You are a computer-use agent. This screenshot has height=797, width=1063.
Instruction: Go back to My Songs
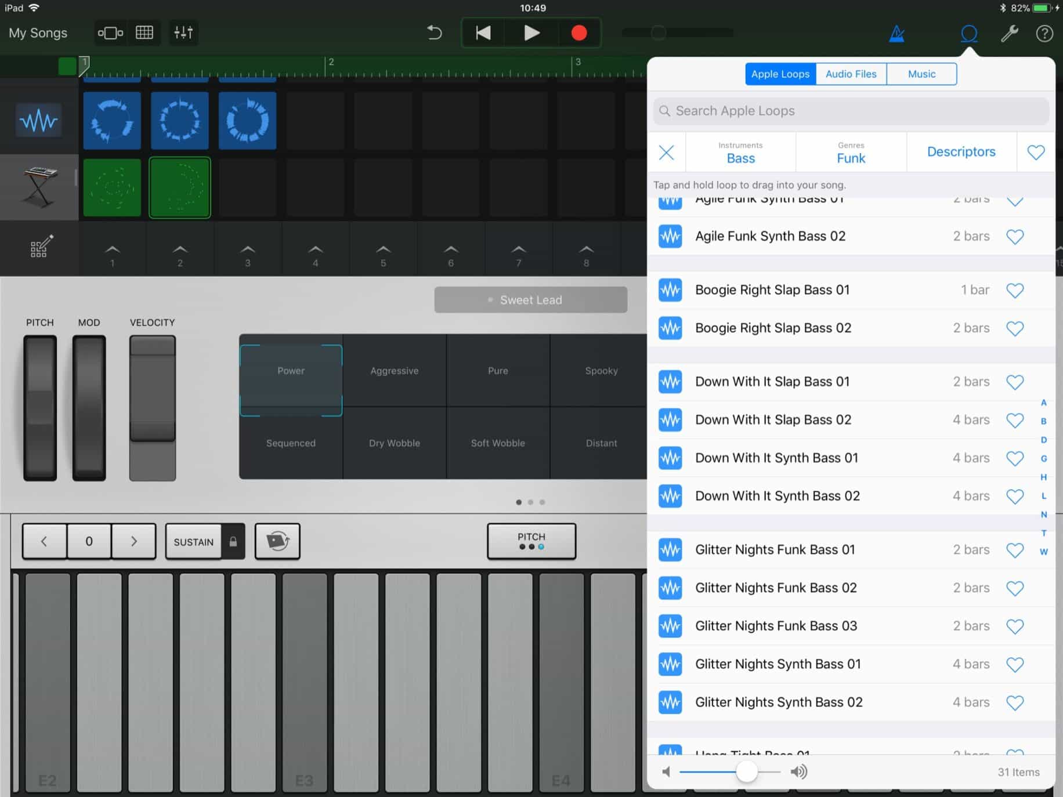pos(37,33)
